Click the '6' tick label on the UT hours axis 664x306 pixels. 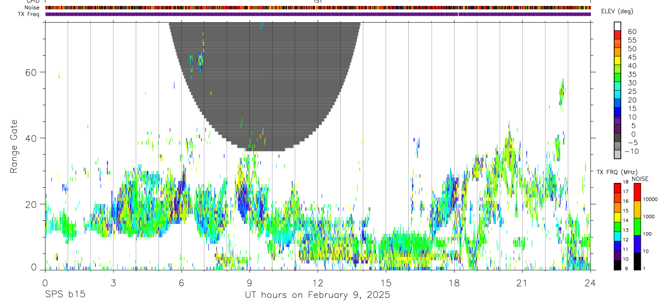pyautogui.click(x=181, y=283)
